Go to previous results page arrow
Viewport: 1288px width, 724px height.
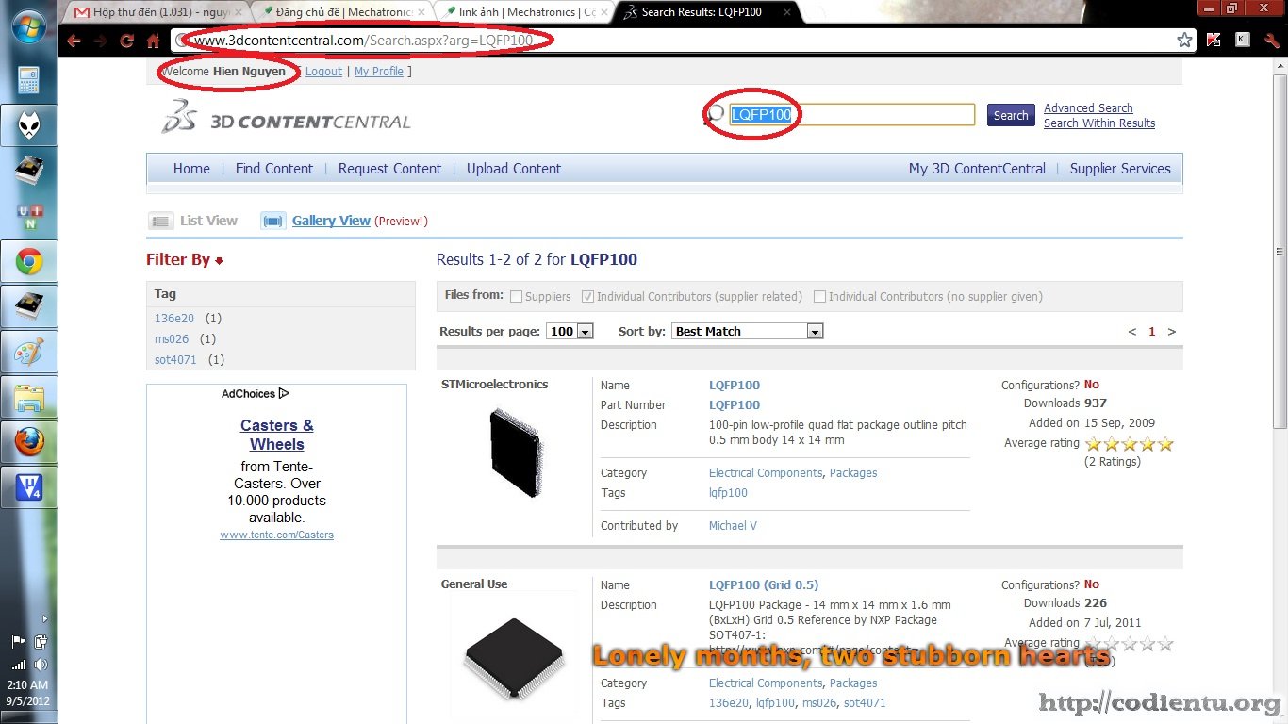(x=1132, y=332)
